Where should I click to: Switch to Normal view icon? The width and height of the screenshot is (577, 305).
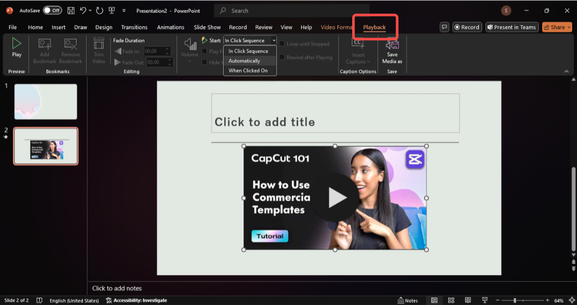pos(434,301)
